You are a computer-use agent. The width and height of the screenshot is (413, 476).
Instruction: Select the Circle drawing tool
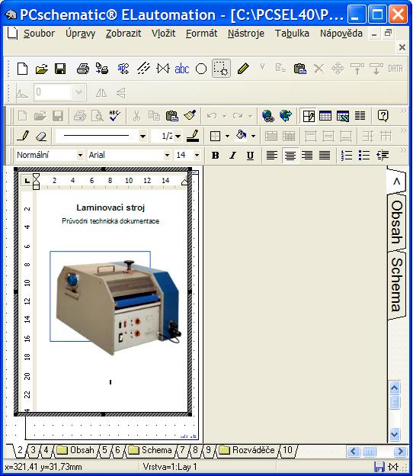pyautogui.click(x=201, y=69)
